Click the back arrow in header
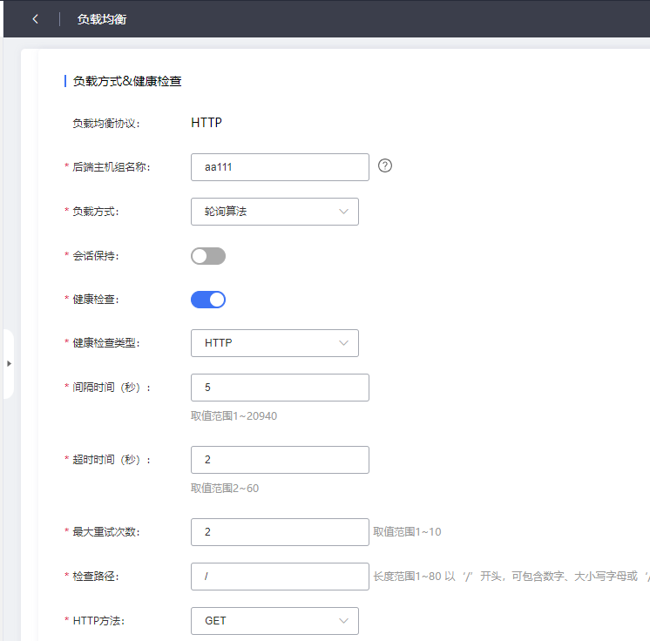 [x=35, y=19]
